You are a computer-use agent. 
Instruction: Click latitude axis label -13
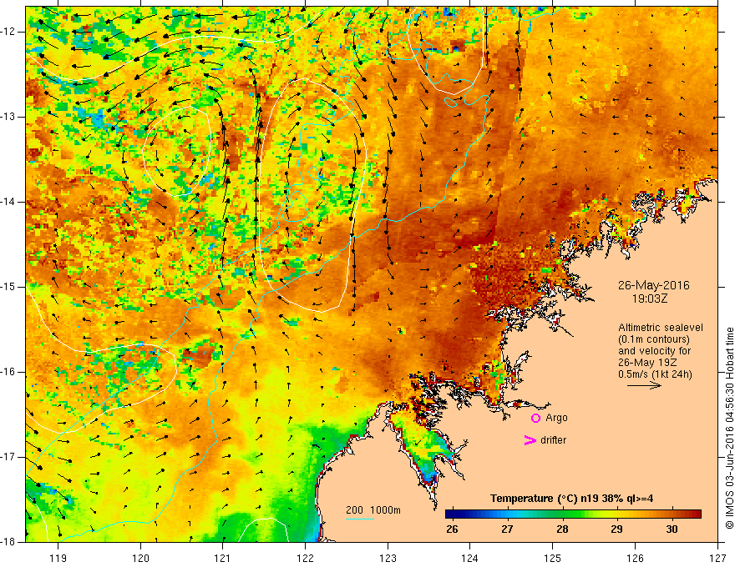(x=8, y=117)
